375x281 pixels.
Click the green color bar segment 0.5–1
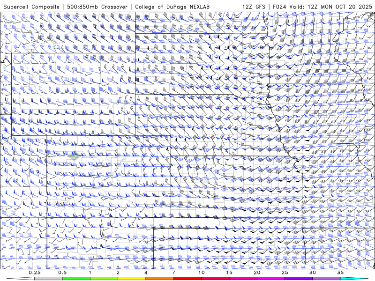pyautogui.click(x=76, y=279)
